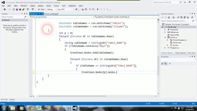Pin the Form1.cs editor tab

[40, 14]
